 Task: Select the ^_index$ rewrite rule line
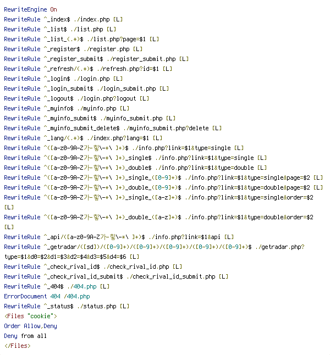pos(63,19)
